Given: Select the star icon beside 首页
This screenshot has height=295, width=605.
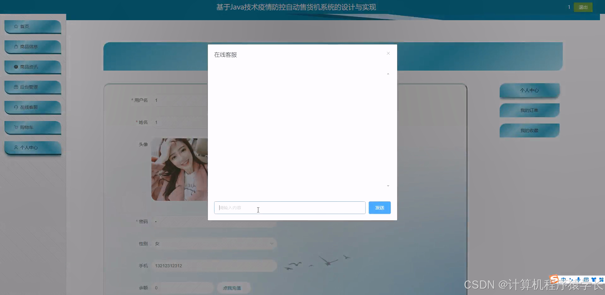Looking at the screenshot, I should 16,26.
